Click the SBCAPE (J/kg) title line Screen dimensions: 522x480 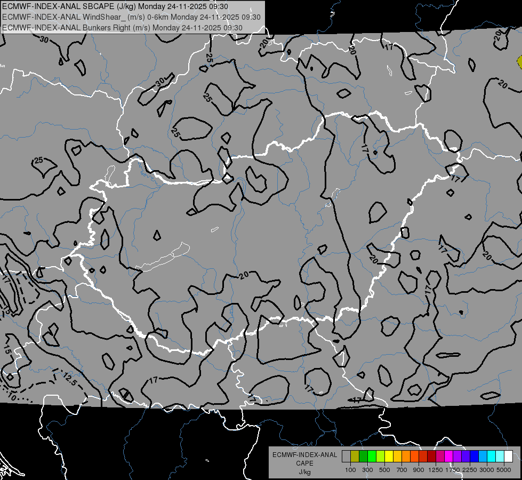click(x=115, y=6)
